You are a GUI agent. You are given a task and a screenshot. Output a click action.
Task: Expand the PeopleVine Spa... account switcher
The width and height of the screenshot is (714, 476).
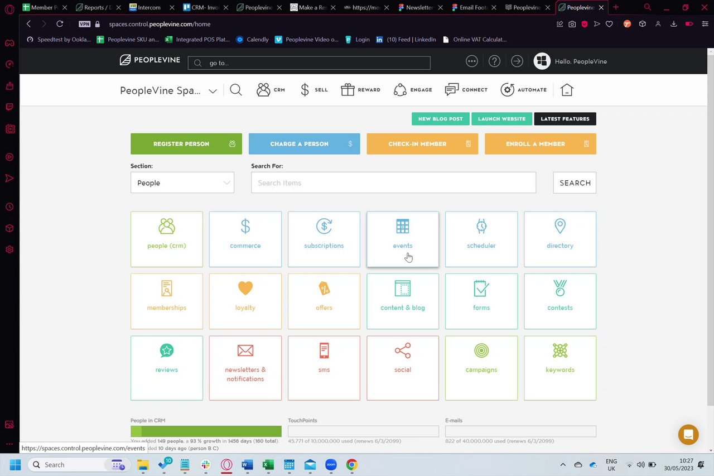click(168, 90)
